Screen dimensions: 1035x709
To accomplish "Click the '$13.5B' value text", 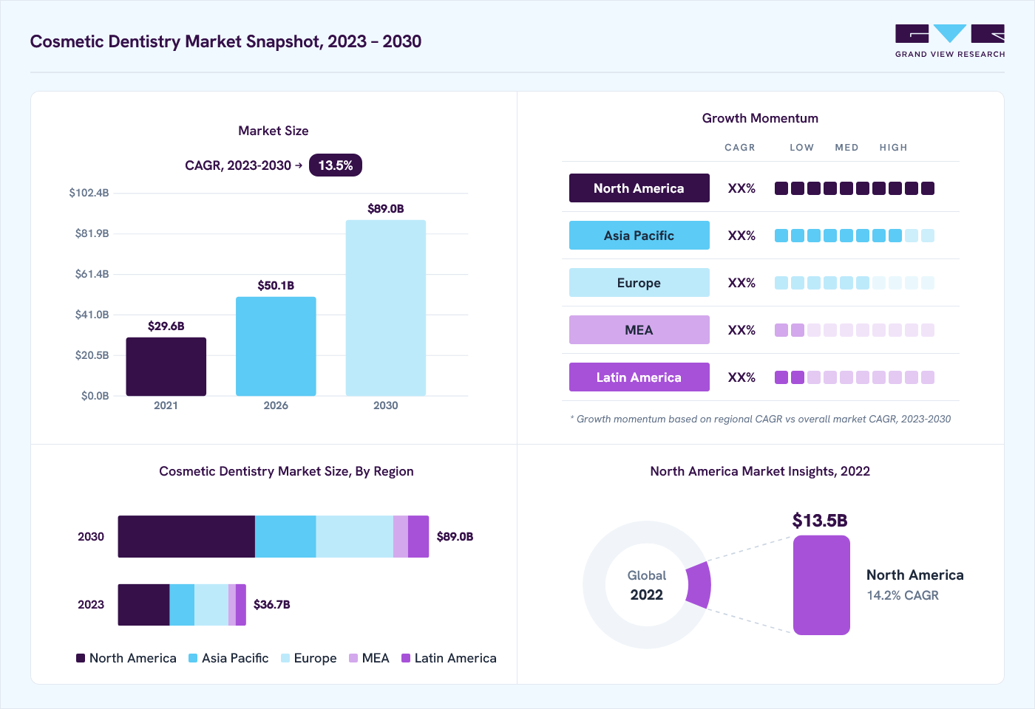I will click(x=820, y=521).
